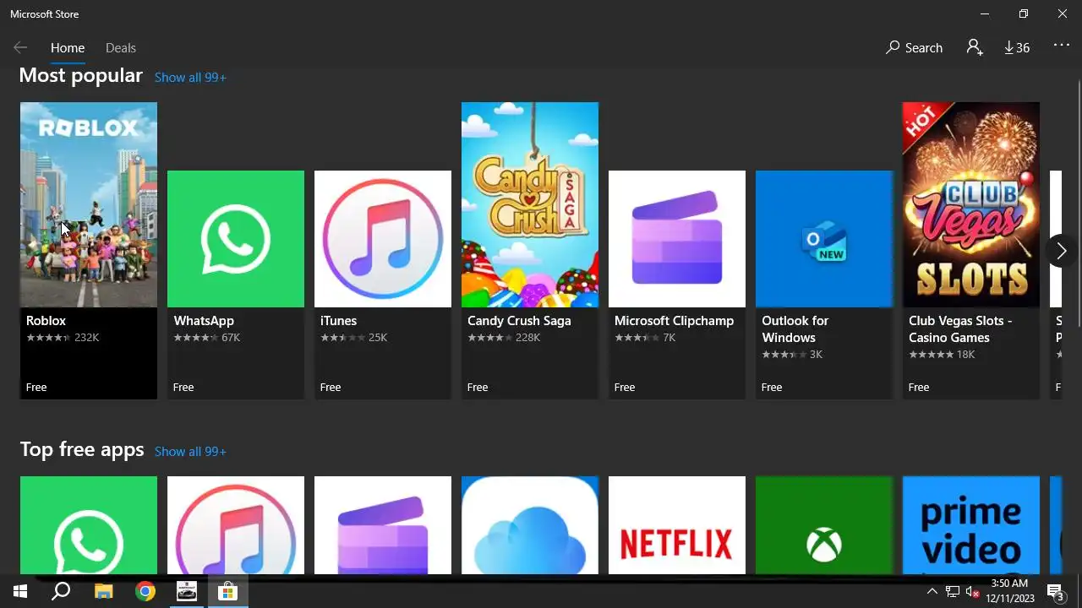Click the WhatsApp 67K rating

[207, 338]
